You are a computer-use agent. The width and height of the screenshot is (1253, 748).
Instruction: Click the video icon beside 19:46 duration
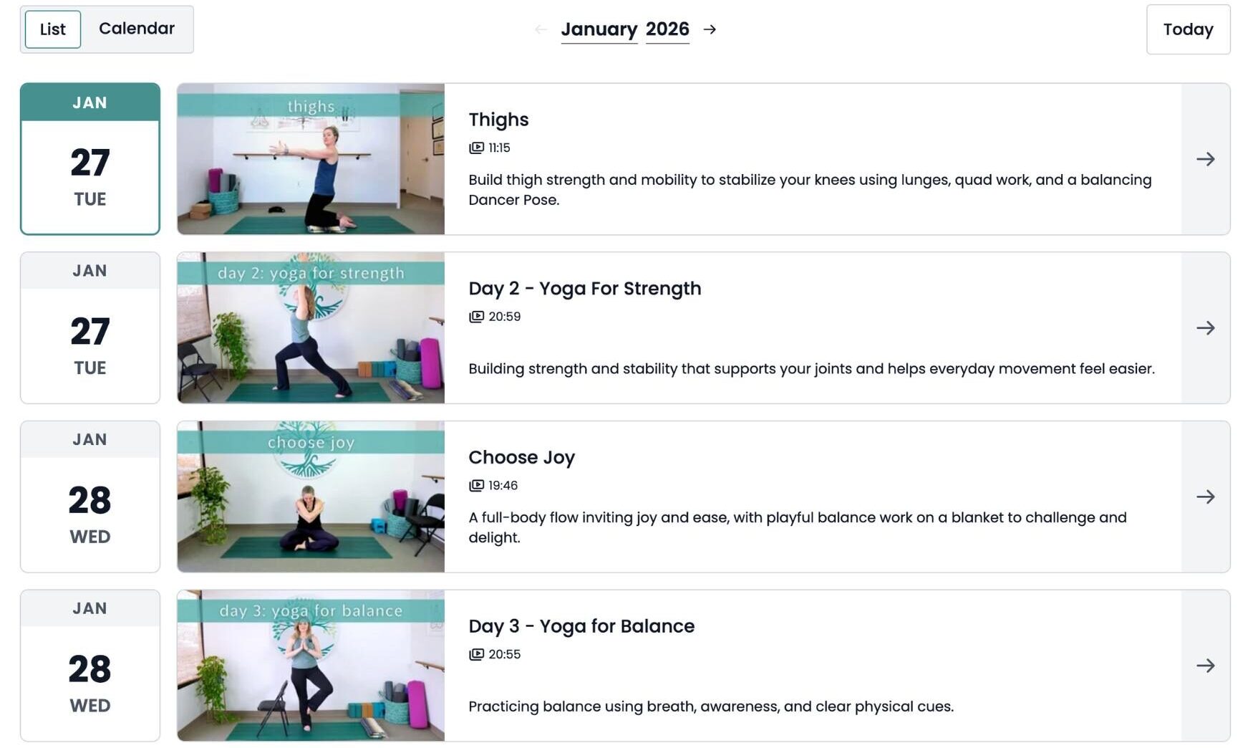[476, 486]
